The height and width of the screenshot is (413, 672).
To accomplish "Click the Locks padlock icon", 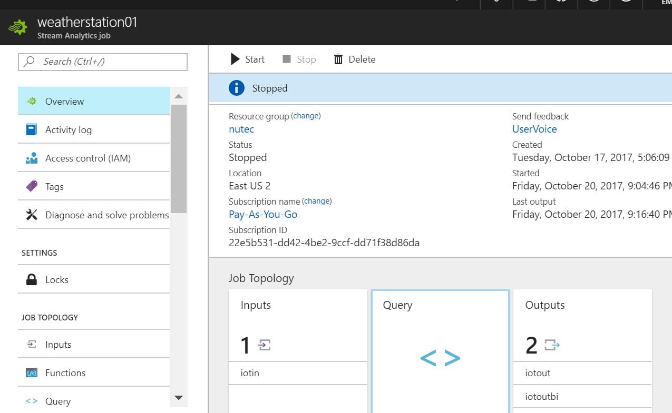I will 32,279.
